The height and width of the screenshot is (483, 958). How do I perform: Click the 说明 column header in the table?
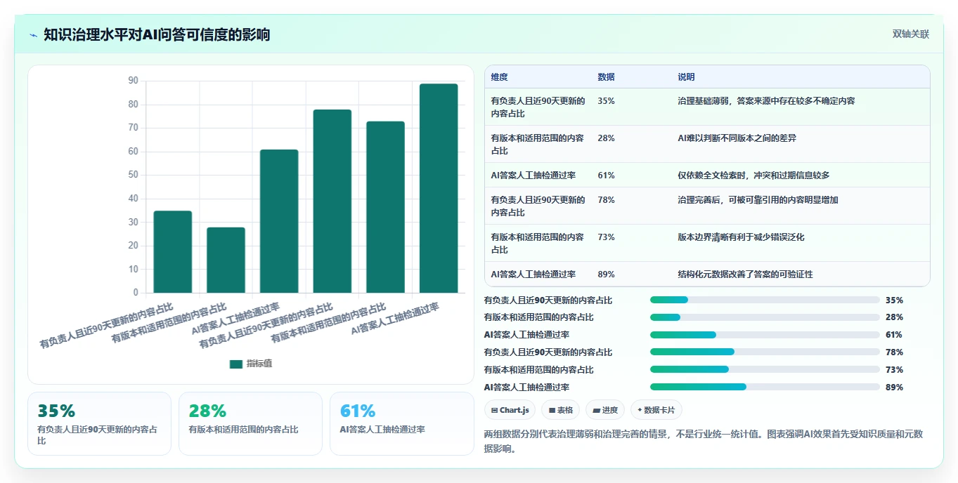pos(686,77)
